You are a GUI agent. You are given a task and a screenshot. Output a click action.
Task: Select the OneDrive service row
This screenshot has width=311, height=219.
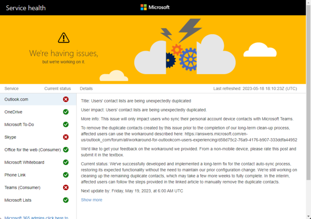13,112
